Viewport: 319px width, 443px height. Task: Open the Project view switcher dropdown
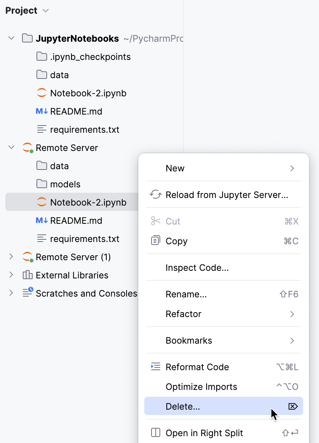coord(45,11)
